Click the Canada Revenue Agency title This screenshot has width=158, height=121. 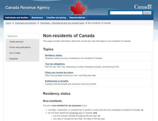[x=28, y=8]
